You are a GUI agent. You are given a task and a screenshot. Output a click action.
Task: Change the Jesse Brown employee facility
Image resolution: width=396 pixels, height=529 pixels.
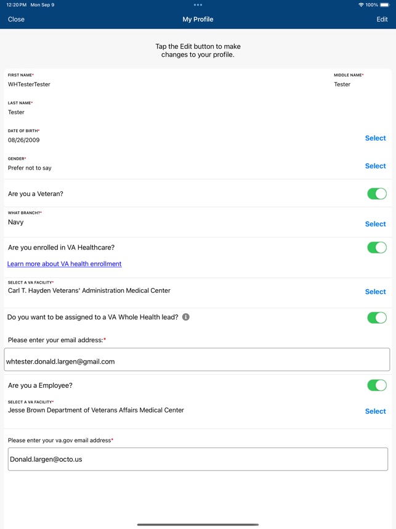click(x=375, y=411)
